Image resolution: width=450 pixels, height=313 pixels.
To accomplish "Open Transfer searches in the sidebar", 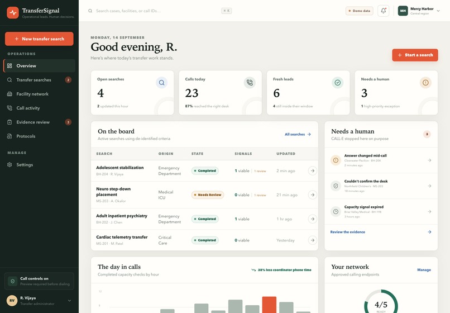I will coord(39,80).
